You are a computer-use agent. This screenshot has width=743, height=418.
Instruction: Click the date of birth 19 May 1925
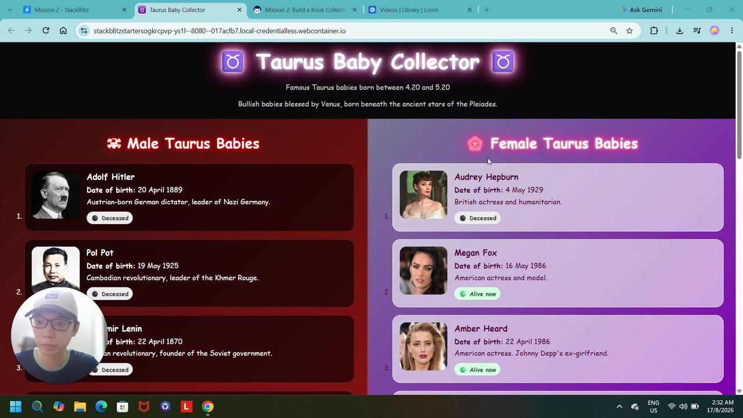tap(158, 266)
